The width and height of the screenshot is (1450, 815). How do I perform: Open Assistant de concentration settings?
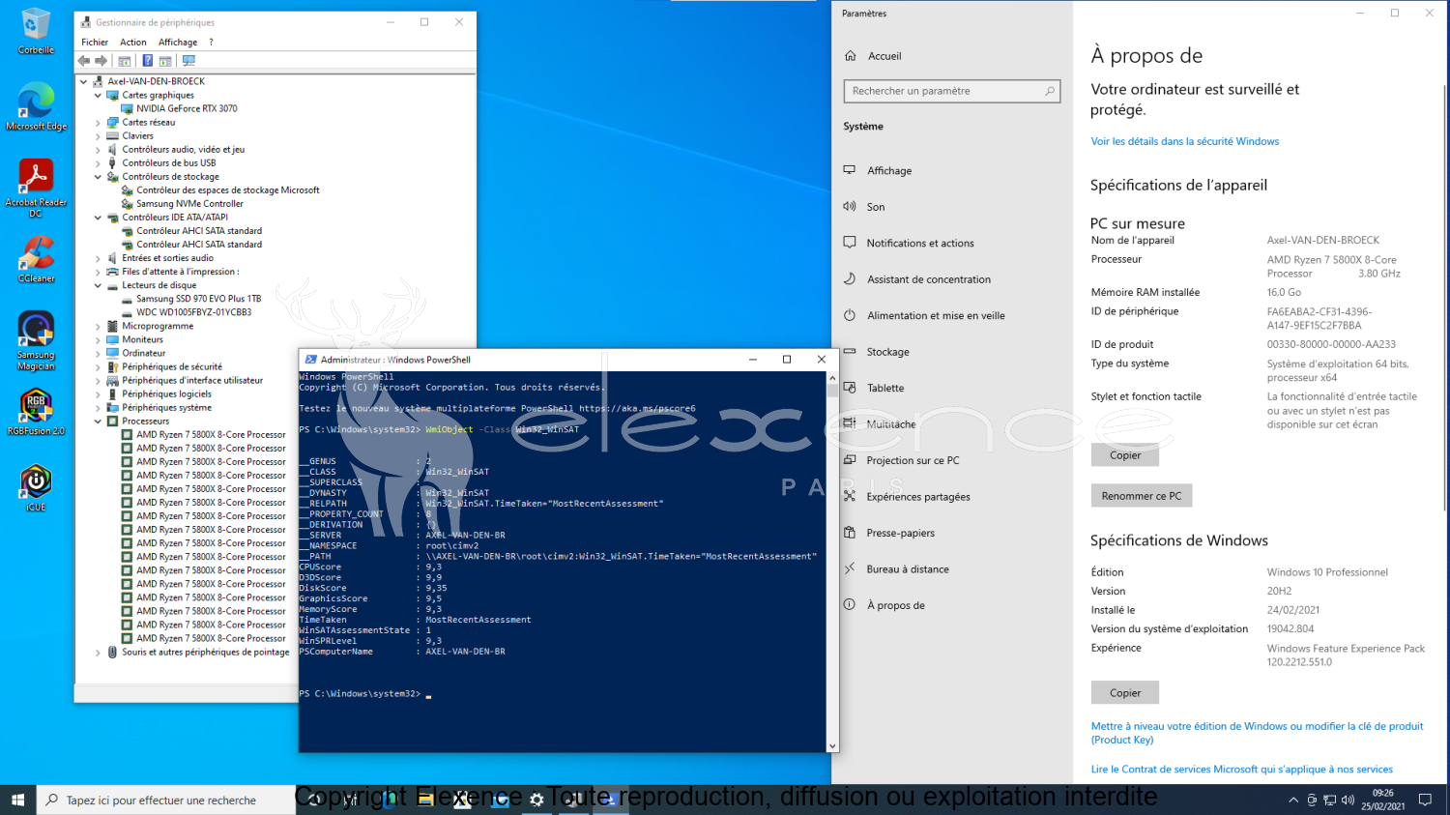point(929,279)
